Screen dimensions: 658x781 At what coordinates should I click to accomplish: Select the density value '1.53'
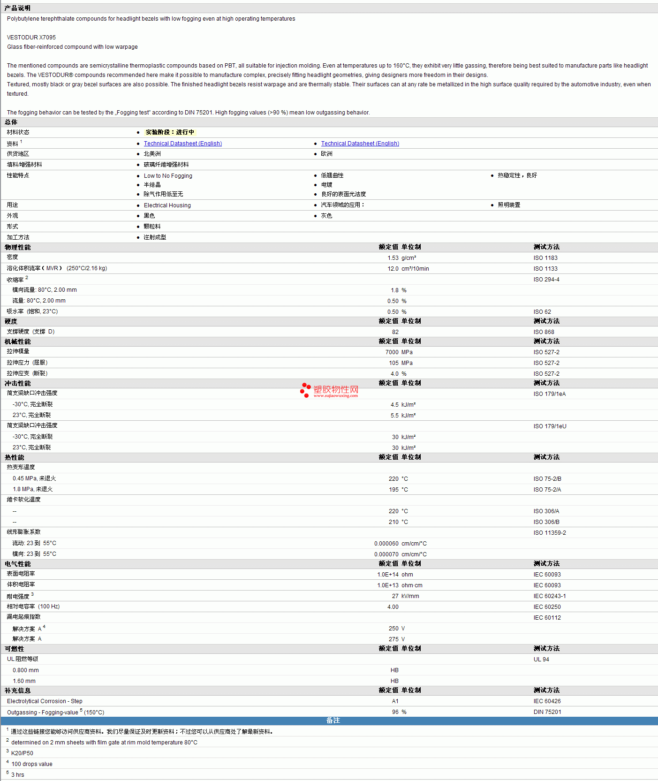coord(393,258)
